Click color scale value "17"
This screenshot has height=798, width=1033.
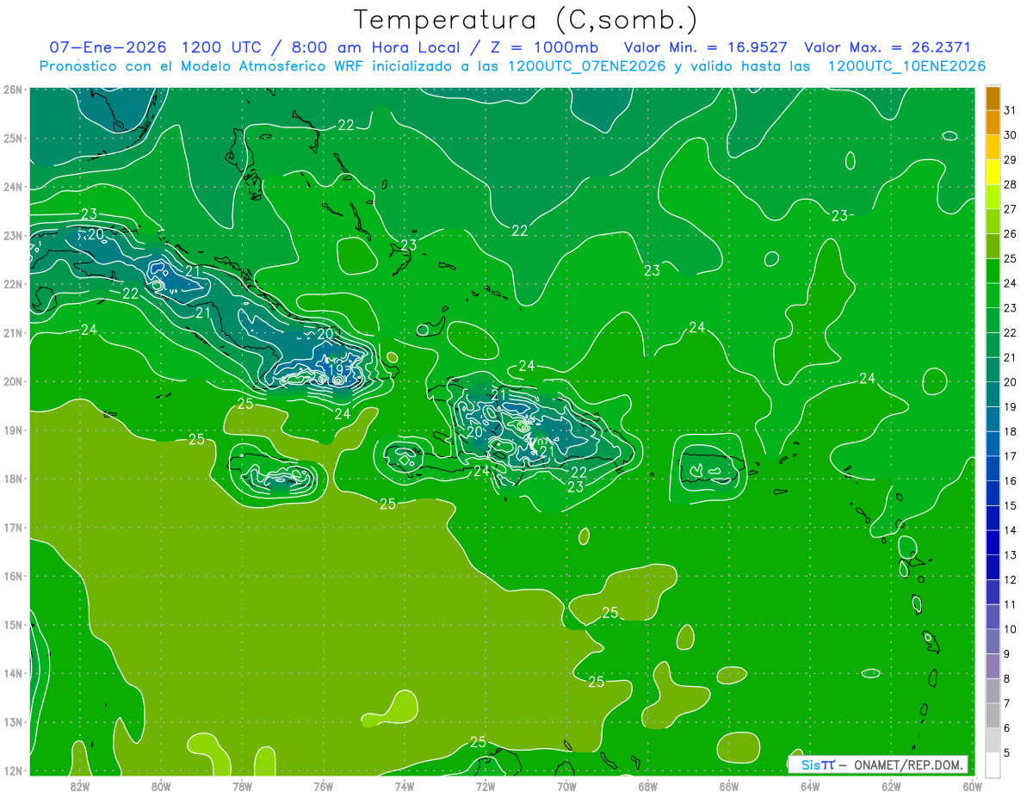pyautogui.click(x=1010, y=456)
